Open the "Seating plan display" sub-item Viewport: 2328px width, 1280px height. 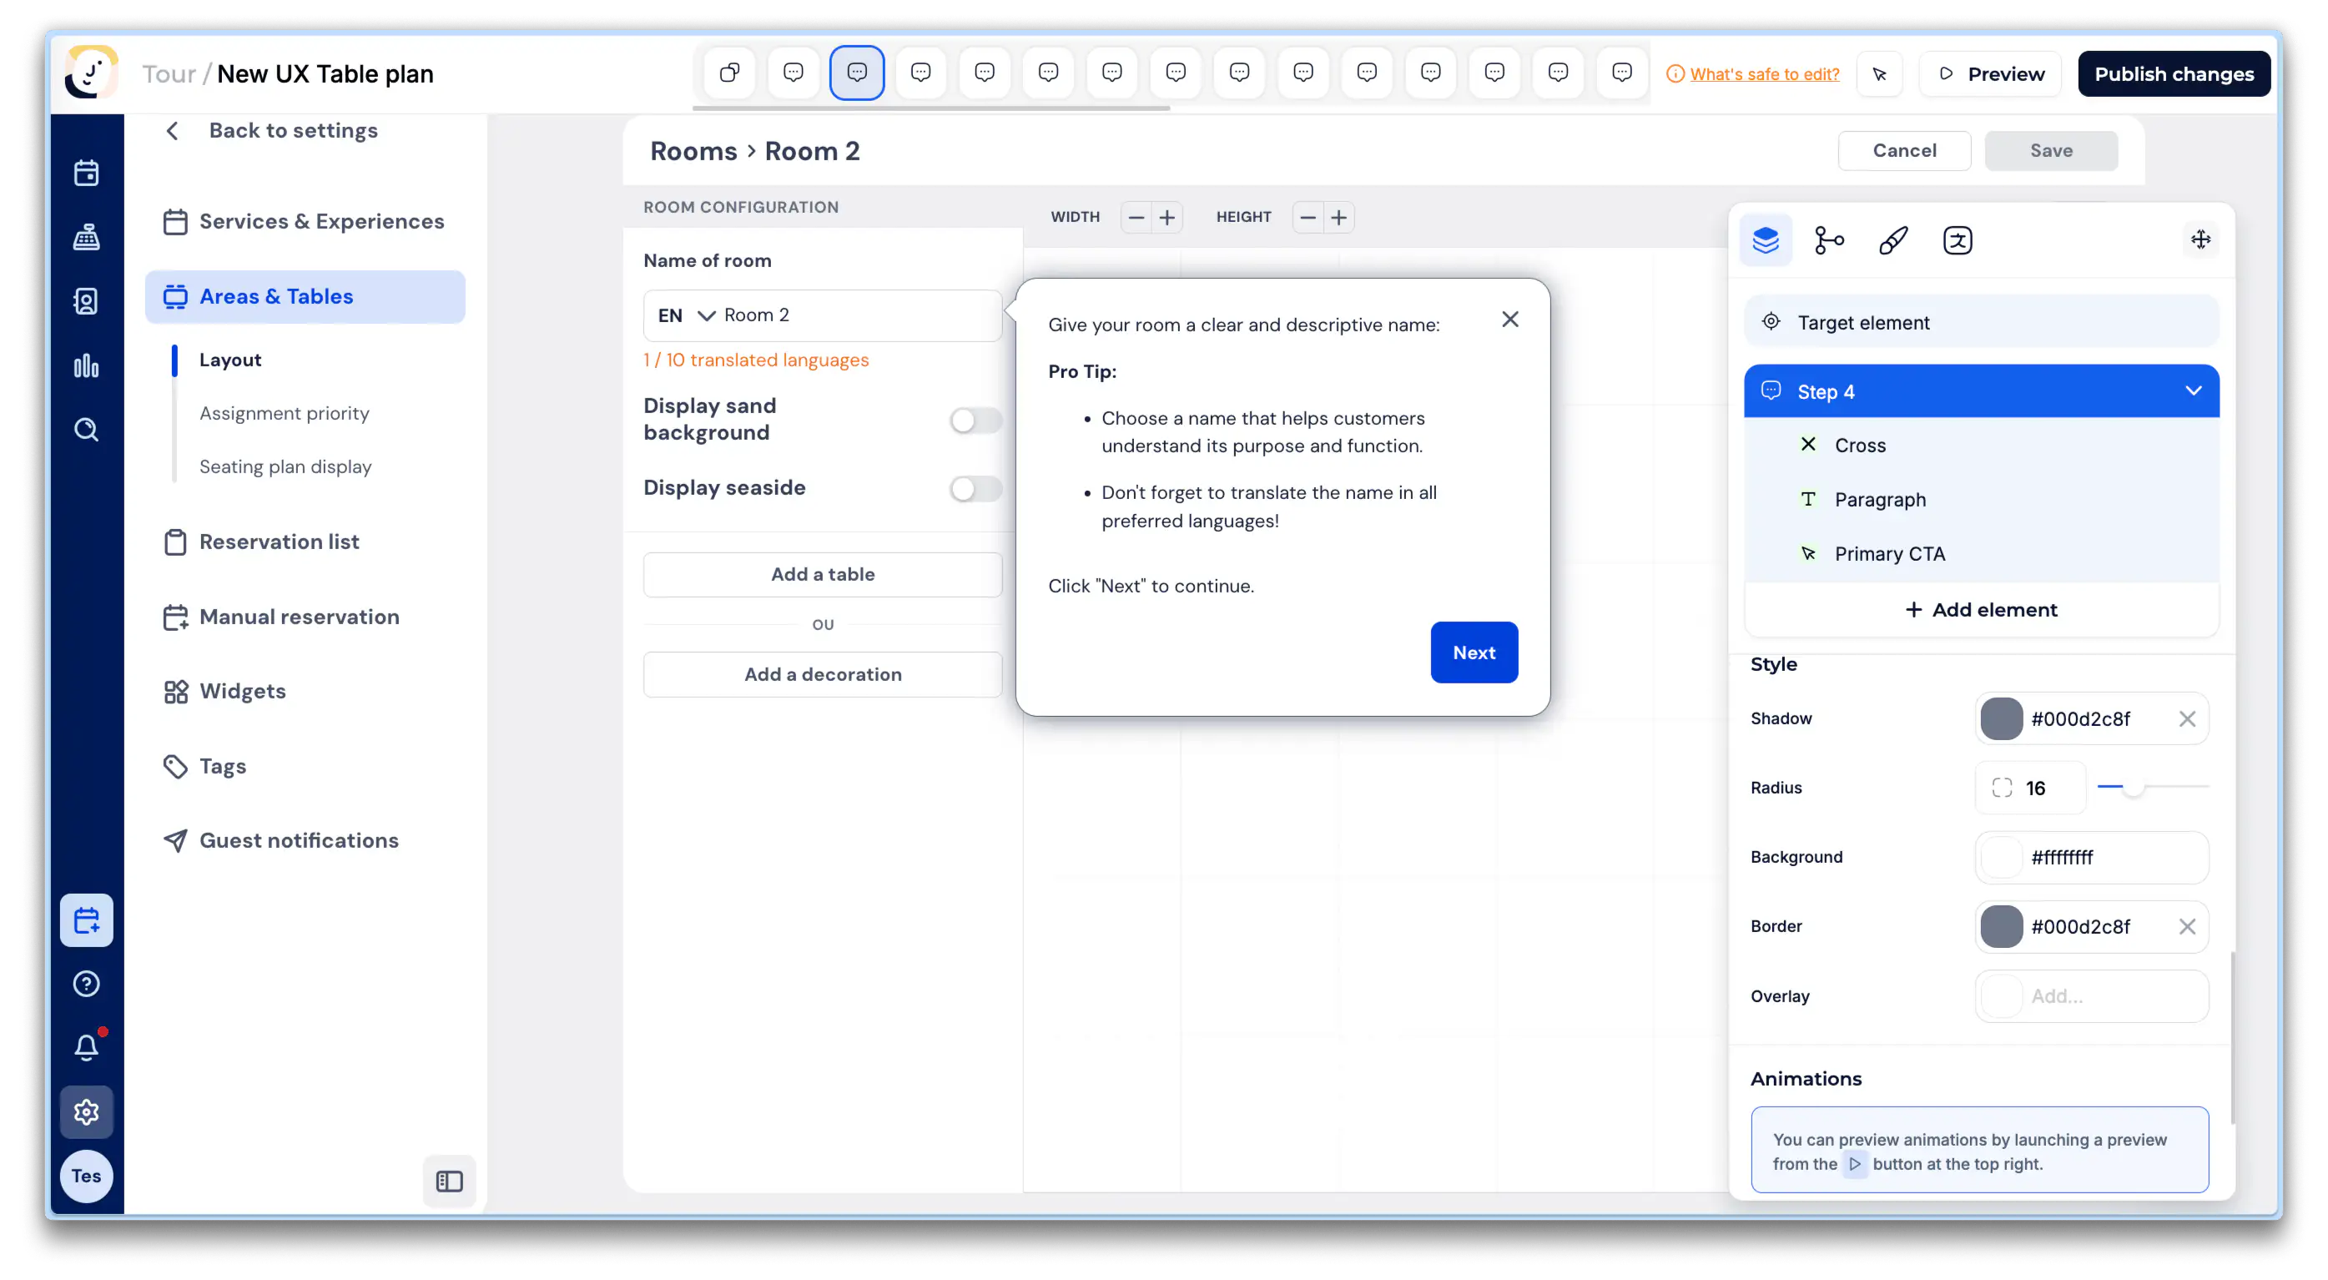coord(285,466)
